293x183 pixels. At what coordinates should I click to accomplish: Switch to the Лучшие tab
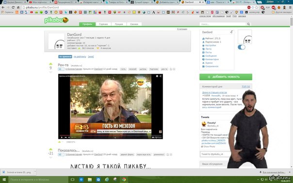point(119,24)
